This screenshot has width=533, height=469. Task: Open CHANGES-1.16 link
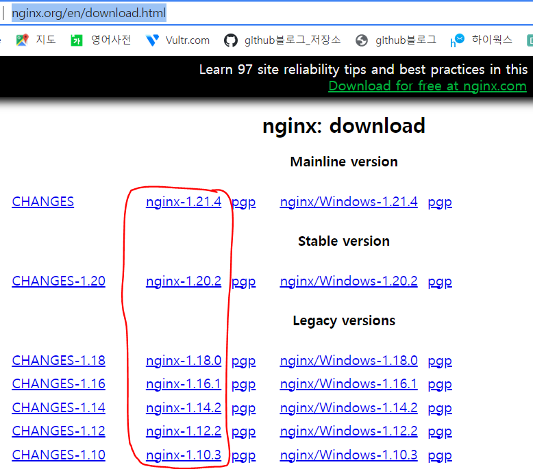tap(58, 384)
